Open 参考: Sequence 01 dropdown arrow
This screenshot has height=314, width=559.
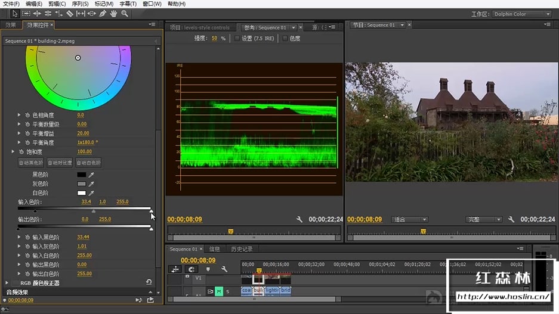click(294, 27)
